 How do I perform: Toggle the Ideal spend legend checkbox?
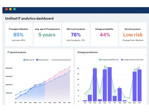tap(24, 60)
